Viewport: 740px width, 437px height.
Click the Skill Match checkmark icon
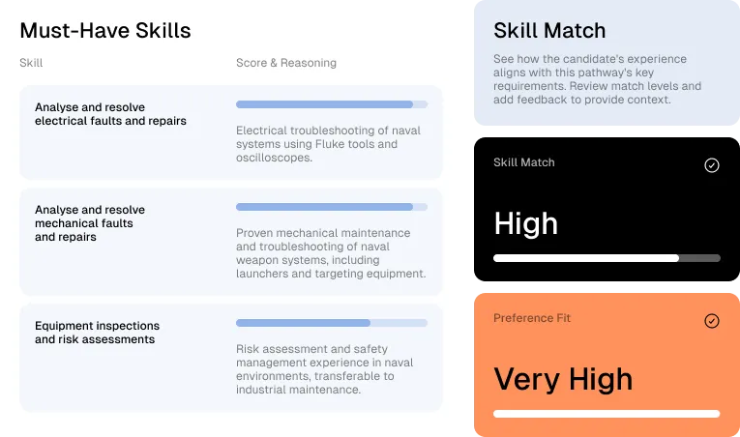point(712,165)
